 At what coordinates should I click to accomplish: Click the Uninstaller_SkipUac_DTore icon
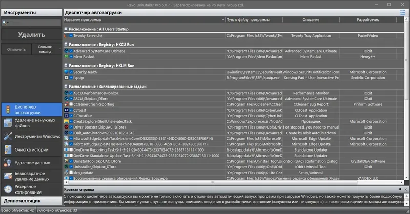(67, 167)
